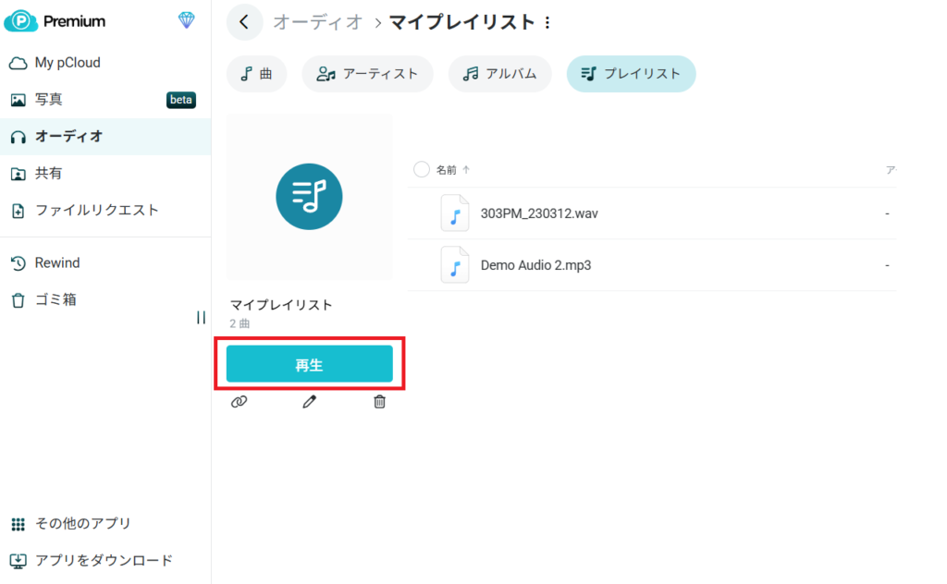Screen dimensions: 947x584
Task: Click the share link icon below 再生
Action: pos(239,402)
